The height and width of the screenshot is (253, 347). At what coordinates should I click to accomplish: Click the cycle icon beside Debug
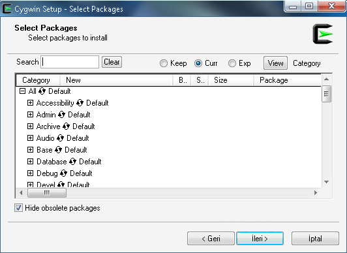point(63,173)
